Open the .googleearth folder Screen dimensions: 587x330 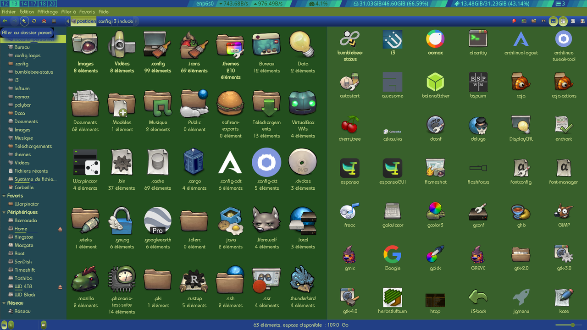(x=158, y=228)
